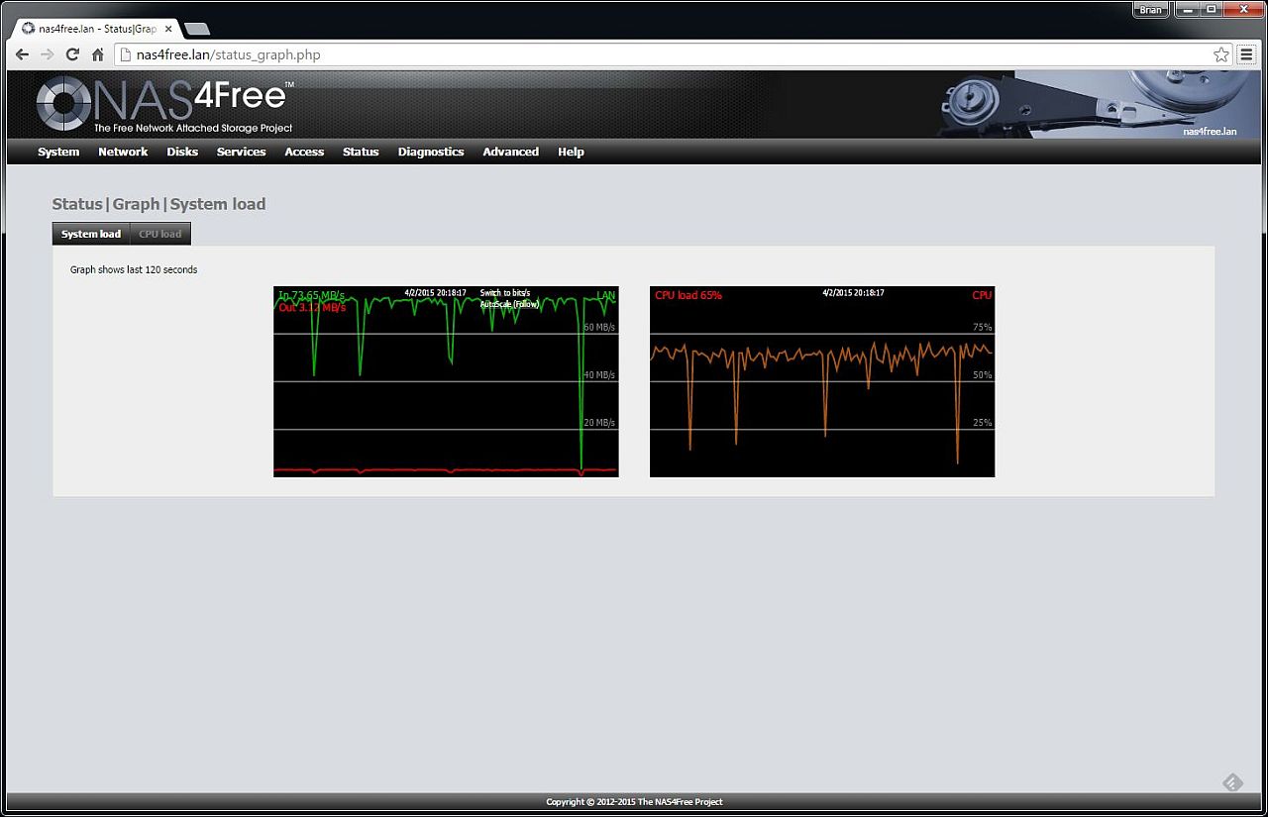
Task: Click the LAN traffic graph
Action: tap(446, 381)
